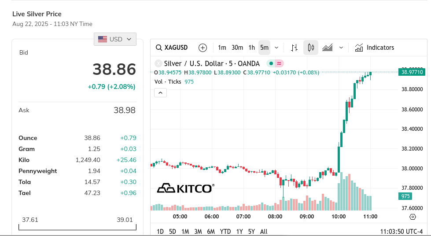The image size is (431, 236).
Task: Click the Silver / U.S. Dollar chart title
Action: click(212, 63)
